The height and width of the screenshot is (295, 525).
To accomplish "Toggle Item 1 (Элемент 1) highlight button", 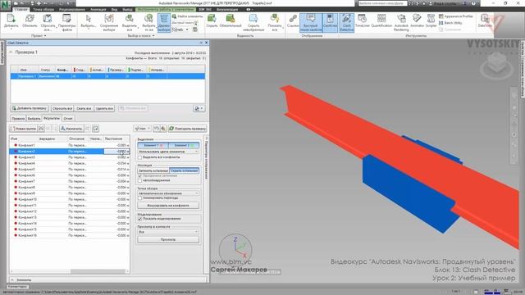I will pos(153,145).
